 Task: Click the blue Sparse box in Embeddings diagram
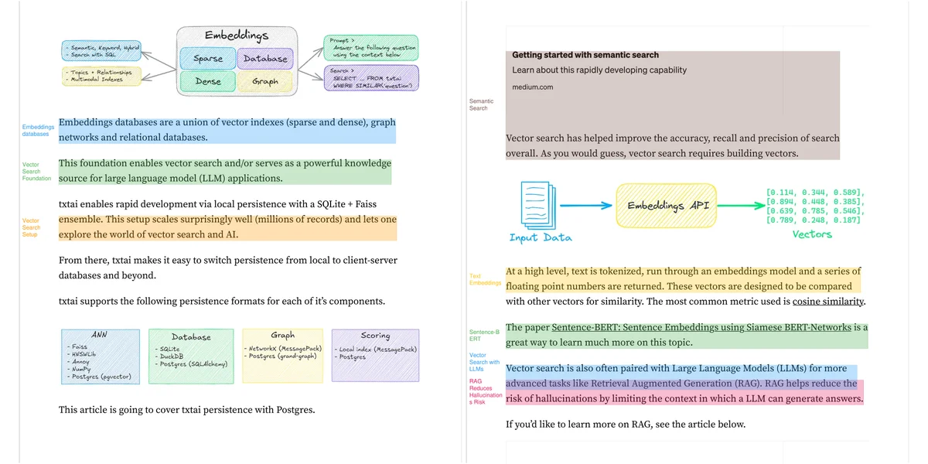point(207,58)
